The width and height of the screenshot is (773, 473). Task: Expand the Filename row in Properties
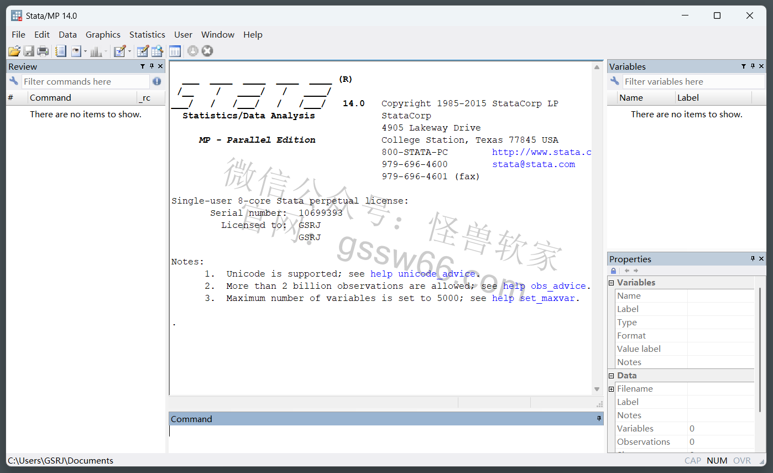[x=612, y=389]
